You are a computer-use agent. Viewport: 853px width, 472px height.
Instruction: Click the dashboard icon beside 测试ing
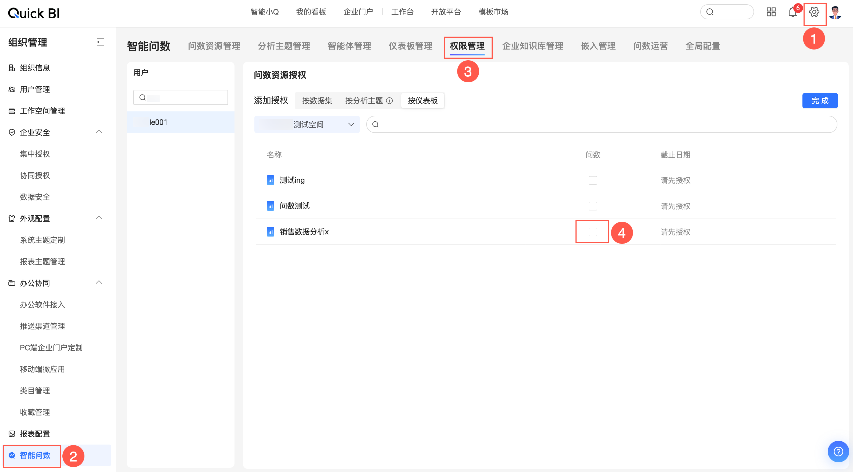(x=270, y=180)
